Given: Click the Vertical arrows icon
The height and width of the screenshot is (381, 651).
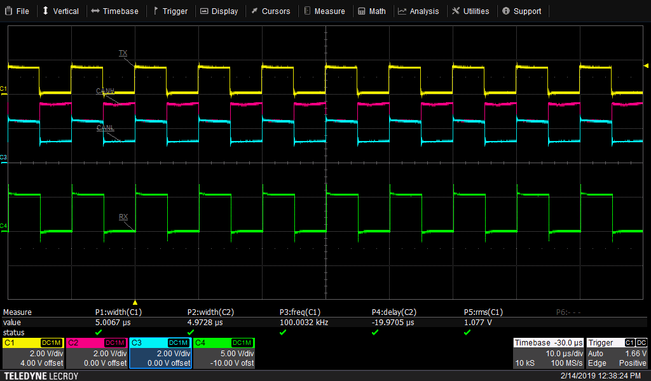Looking at the screenshot, I should (x=46, y=11).
